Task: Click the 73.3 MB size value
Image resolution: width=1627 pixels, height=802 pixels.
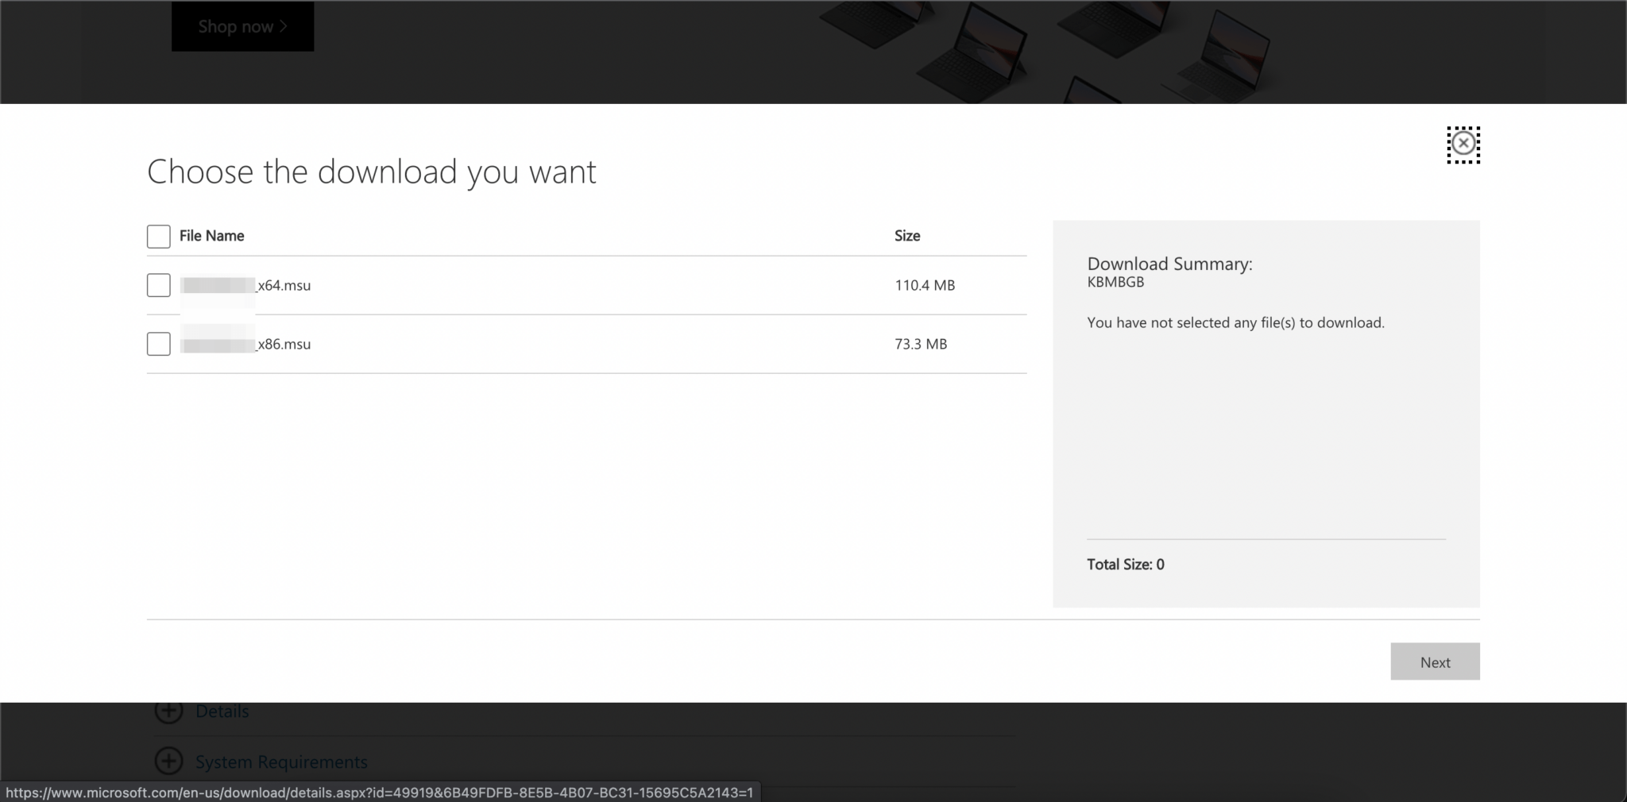Action: (x=921, y=344)
